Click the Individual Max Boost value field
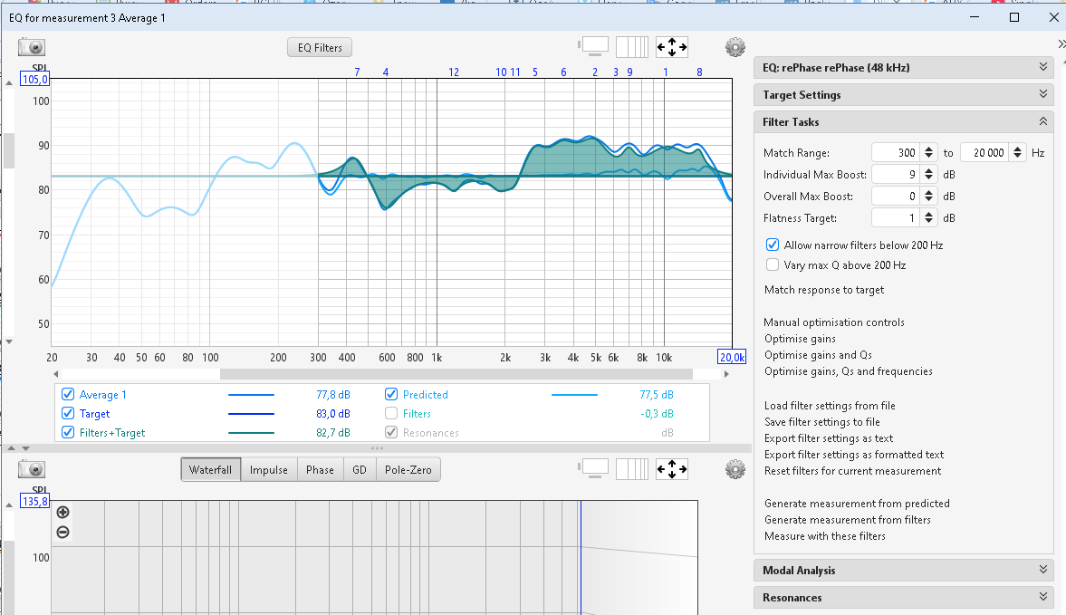The width and height of the screenshot is (1066, 615). point(896,175)
